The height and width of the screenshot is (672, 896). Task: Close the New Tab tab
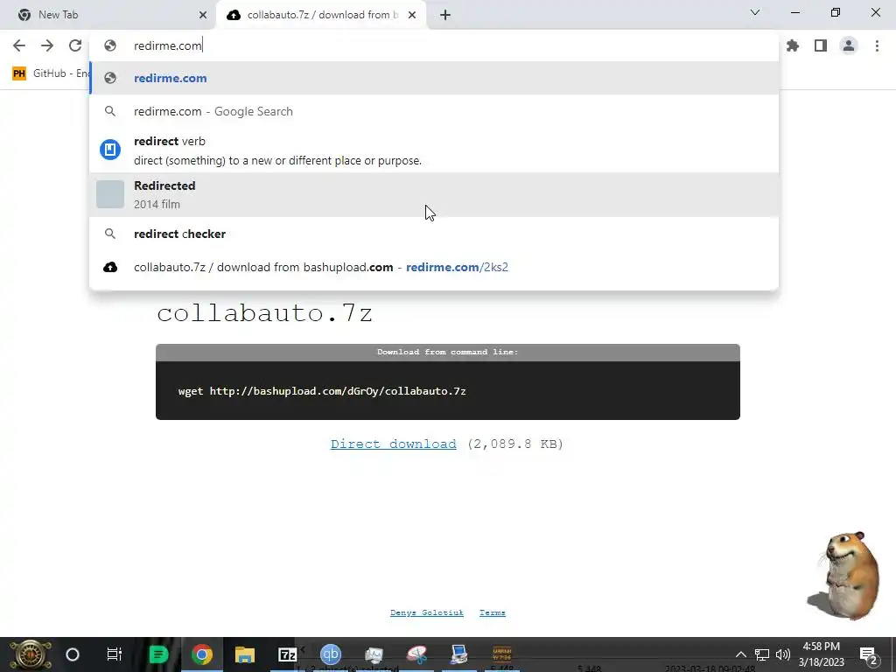[x=203, y=15]
